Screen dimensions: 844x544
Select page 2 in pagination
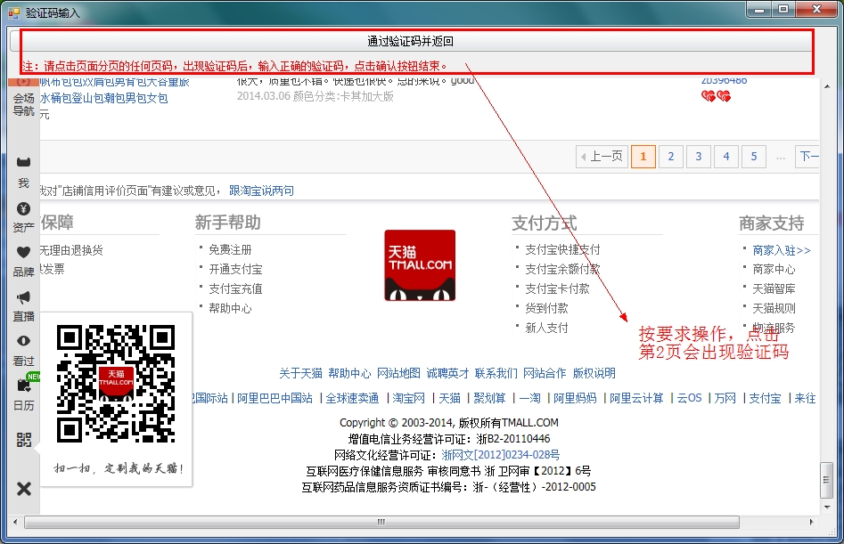[x=671, y=157]
